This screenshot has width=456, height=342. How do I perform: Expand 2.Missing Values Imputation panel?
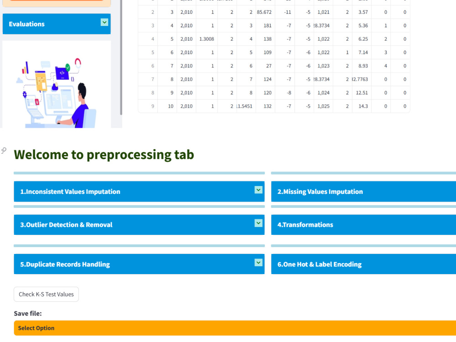(x=363, y=192)
